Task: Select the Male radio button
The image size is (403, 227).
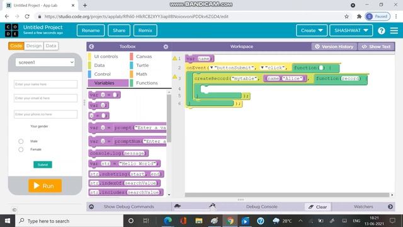Action: (x=21, y=141)
